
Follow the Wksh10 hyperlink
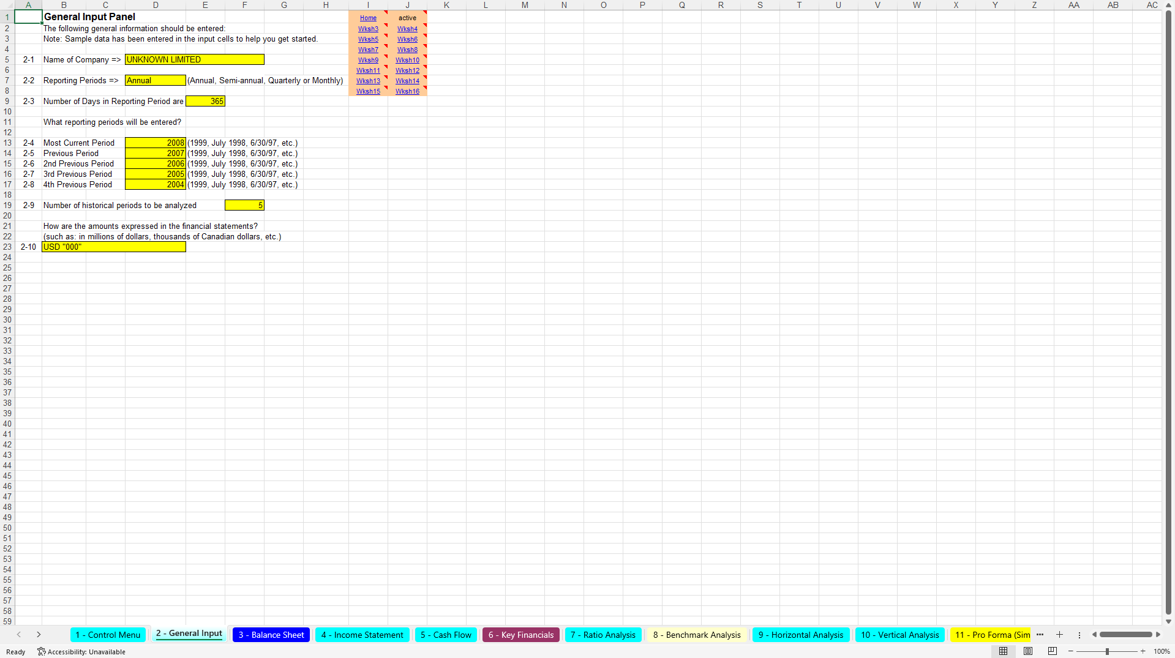click(407, 60)
